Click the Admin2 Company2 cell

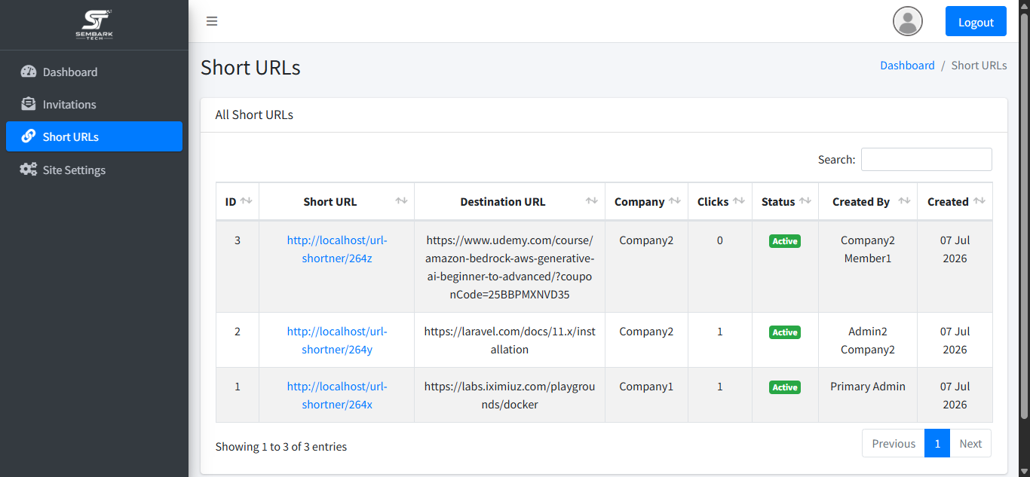point(868,341)
